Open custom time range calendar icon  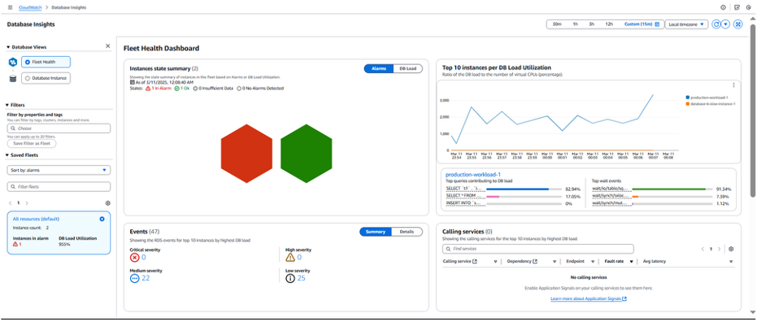click(657, 24)
